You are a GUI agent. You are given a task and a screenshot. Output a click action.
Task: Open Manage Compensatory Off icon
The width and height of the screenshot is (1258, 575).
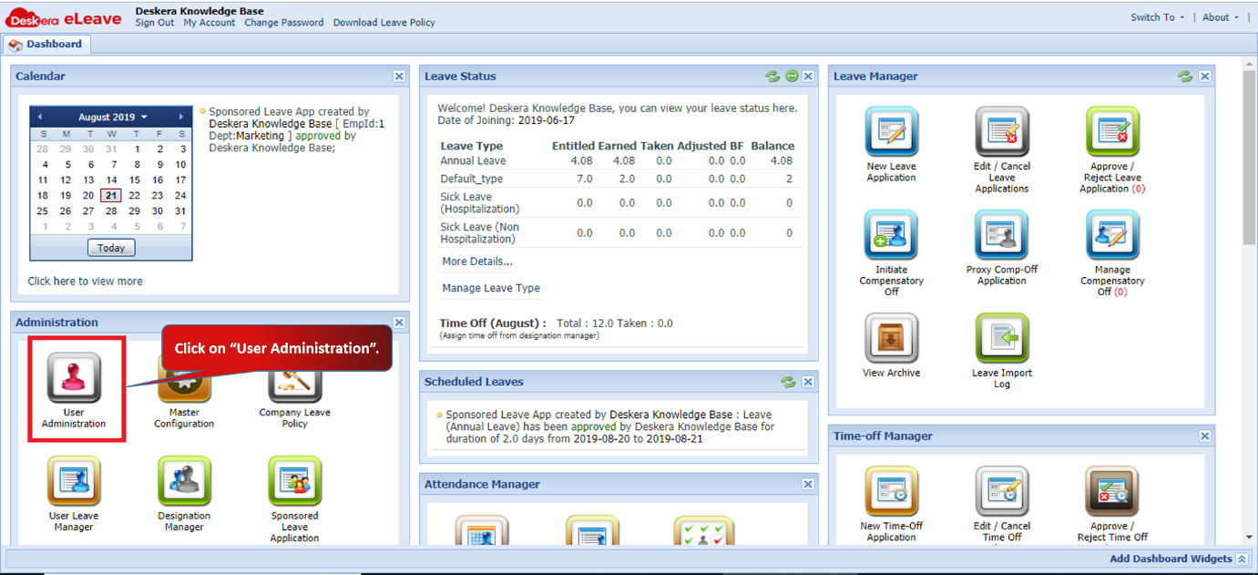coord(1112,235)
